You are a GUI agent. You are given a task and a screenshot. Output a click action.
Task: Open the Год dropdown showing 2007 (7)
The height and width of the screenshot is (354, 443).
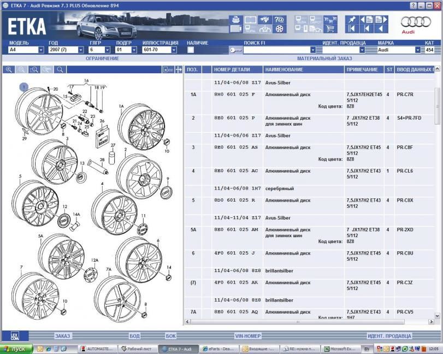tap(81, 50)
